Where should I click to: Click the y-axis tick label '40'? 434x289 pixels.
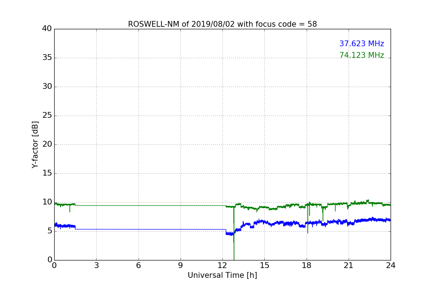(x=47, y=29)
